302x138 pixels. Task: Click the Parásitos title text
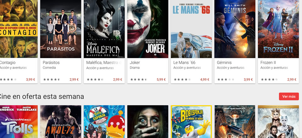51,63
